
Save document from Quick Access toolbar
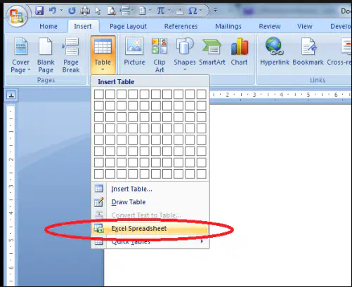point(39,11)
